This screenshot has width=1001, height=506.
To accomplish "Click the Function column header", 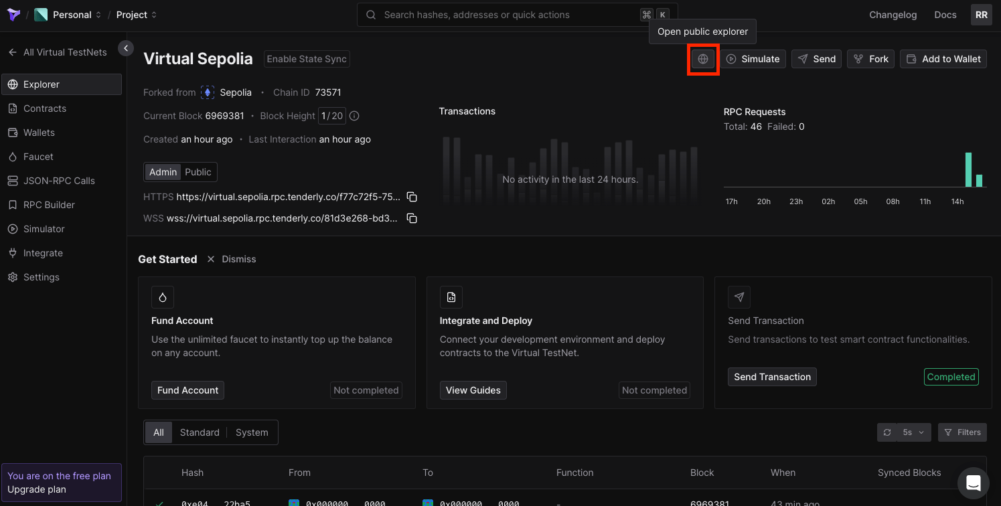I will click(574, 473).
